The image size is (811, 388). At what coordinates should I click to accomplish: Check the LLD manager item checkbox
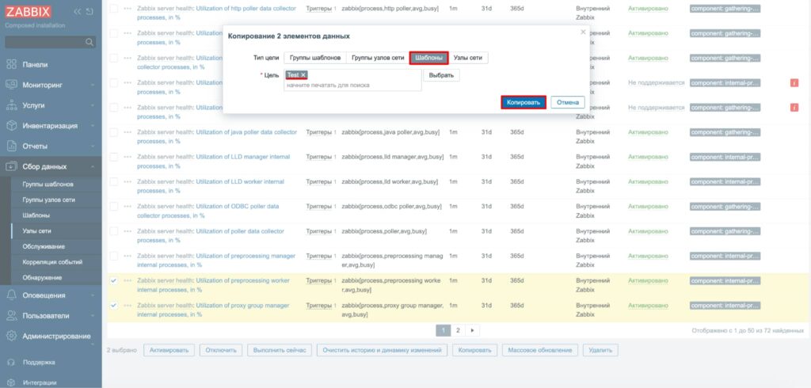(x=114, y=157)
